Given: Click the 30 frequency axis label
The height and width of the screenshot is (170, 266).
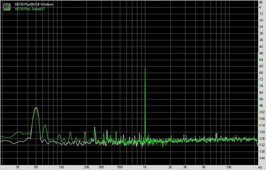Looking at the screenshot, I should coord(17,168).
